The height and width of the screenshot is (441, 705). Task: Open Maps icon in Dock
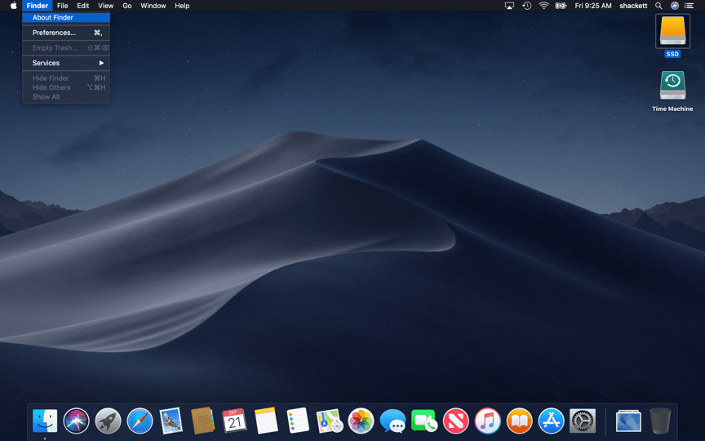330,421
